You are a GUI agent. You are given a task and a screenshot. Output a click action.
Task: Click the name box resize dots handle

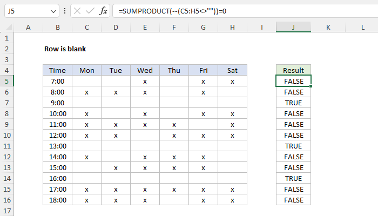(65, 11)
